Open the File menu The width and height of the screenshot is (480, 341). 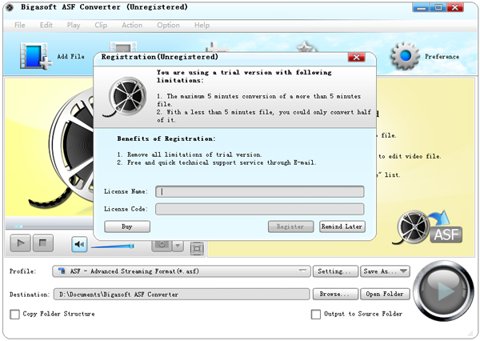point(19,25)
